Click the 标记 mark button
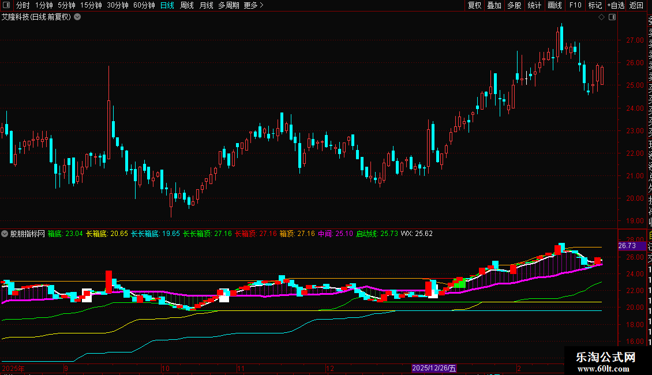The width and height of the screenshot is (652, 375). pos(595,5)
